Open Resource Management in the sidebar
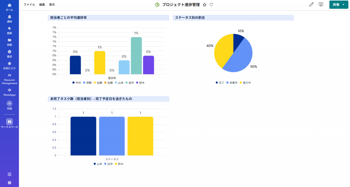 point(9,75)
